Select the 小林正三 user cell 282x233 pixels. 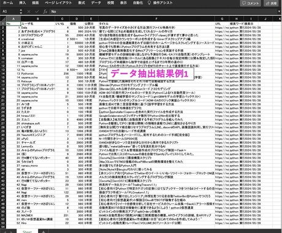[x=38, y=43]
